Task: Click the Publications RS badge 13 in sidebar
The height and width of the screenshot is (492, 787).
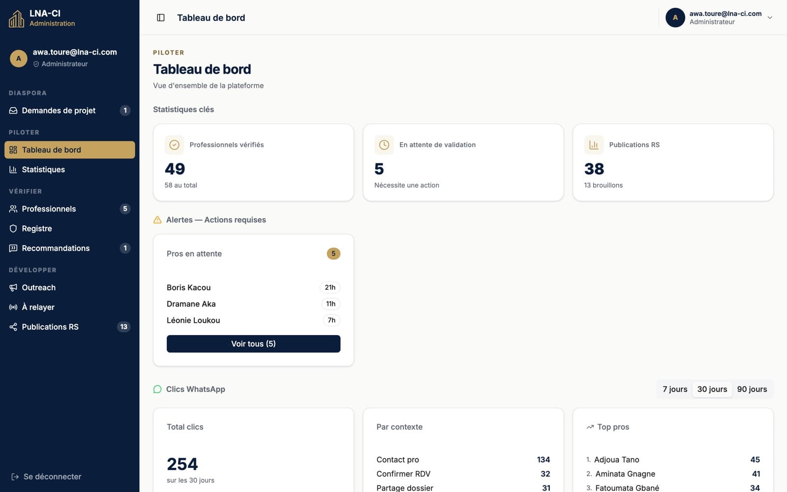Action: pos(123,327)
